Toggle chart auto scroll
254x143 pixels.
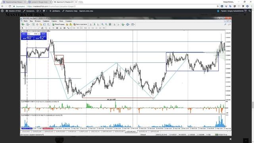(x=114, y=24)
